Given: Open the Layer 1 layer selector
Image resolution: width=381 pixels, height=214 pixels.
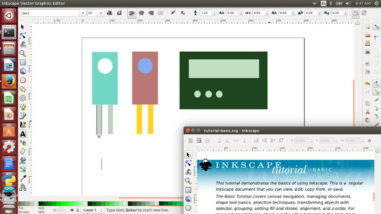Looking at the screenshot, I should pos(92,210).
